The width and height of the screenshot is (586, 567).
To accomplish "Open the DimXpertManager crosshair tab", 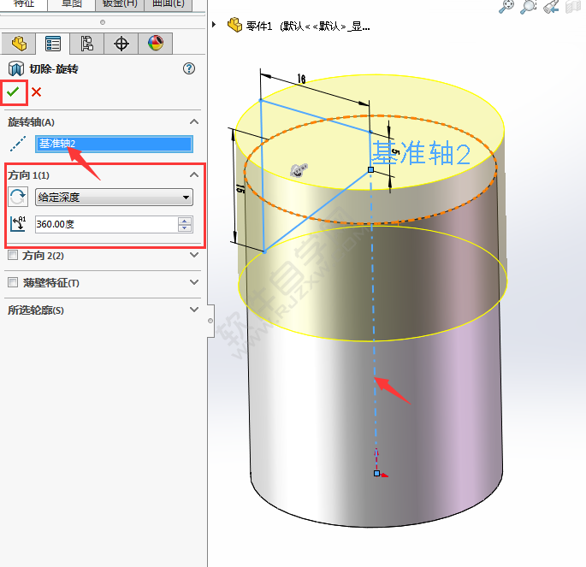I will [121, 44].
